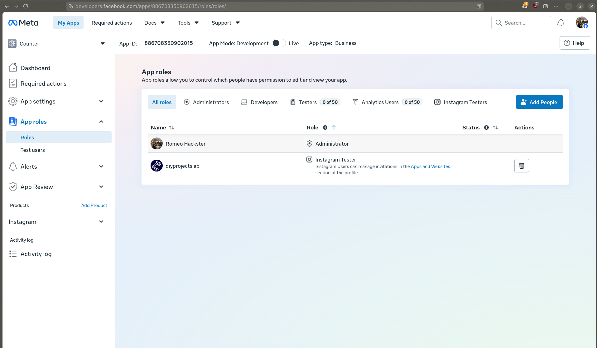
Task: Open My Apps
Action: click(68, 23)
